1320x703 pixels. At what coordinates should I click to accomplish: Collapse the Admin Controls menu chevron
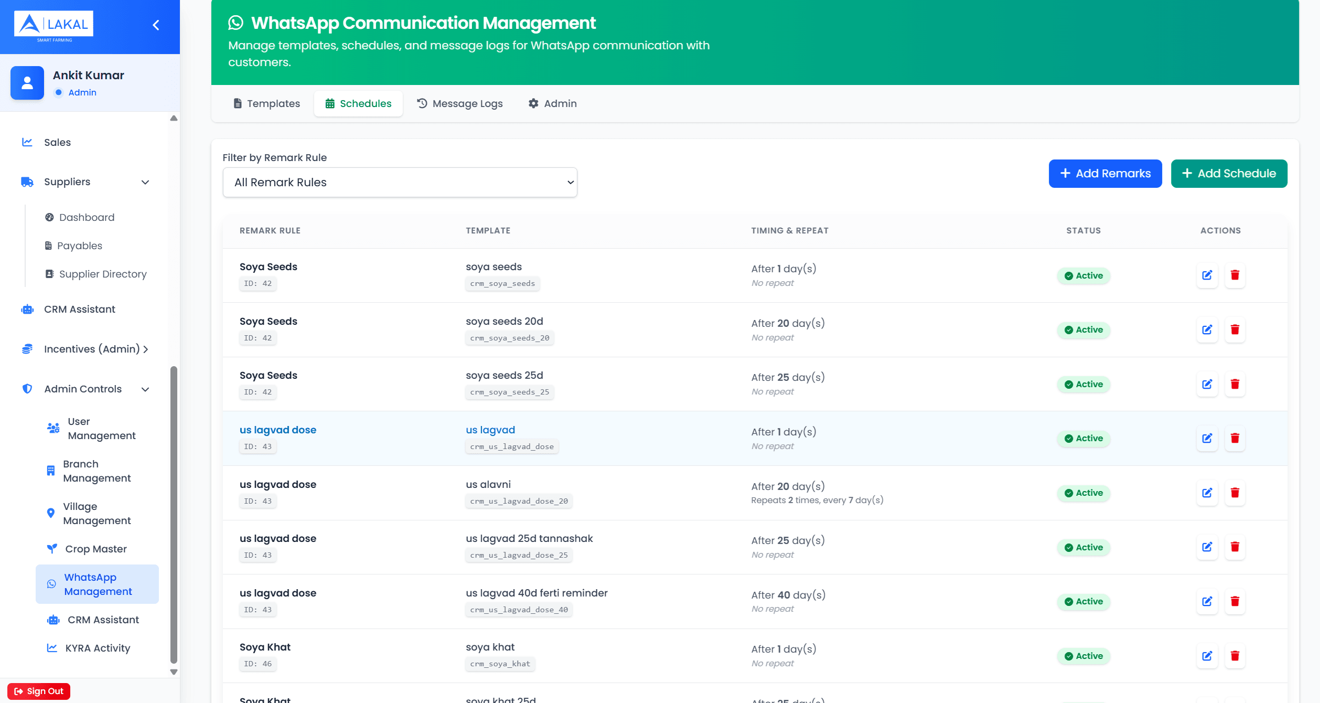click(x=145, y=389)
